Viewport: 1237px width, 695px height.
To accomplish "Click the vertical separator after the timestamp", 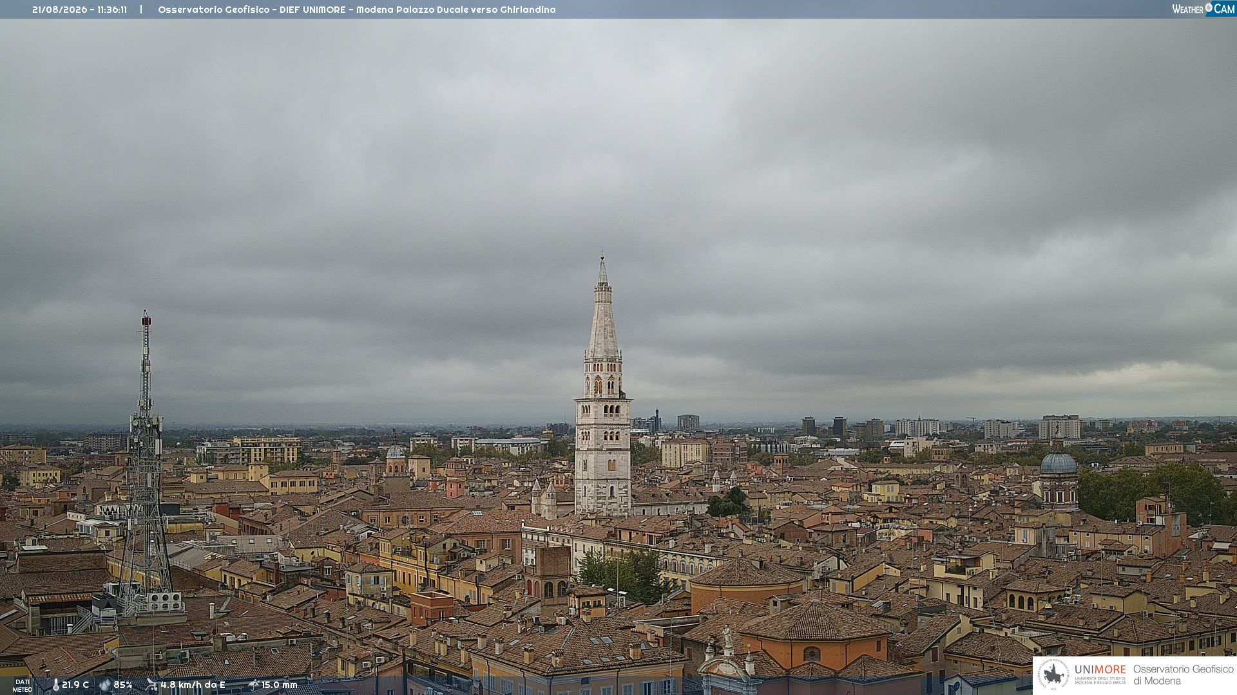I will [x=141, y=10].
